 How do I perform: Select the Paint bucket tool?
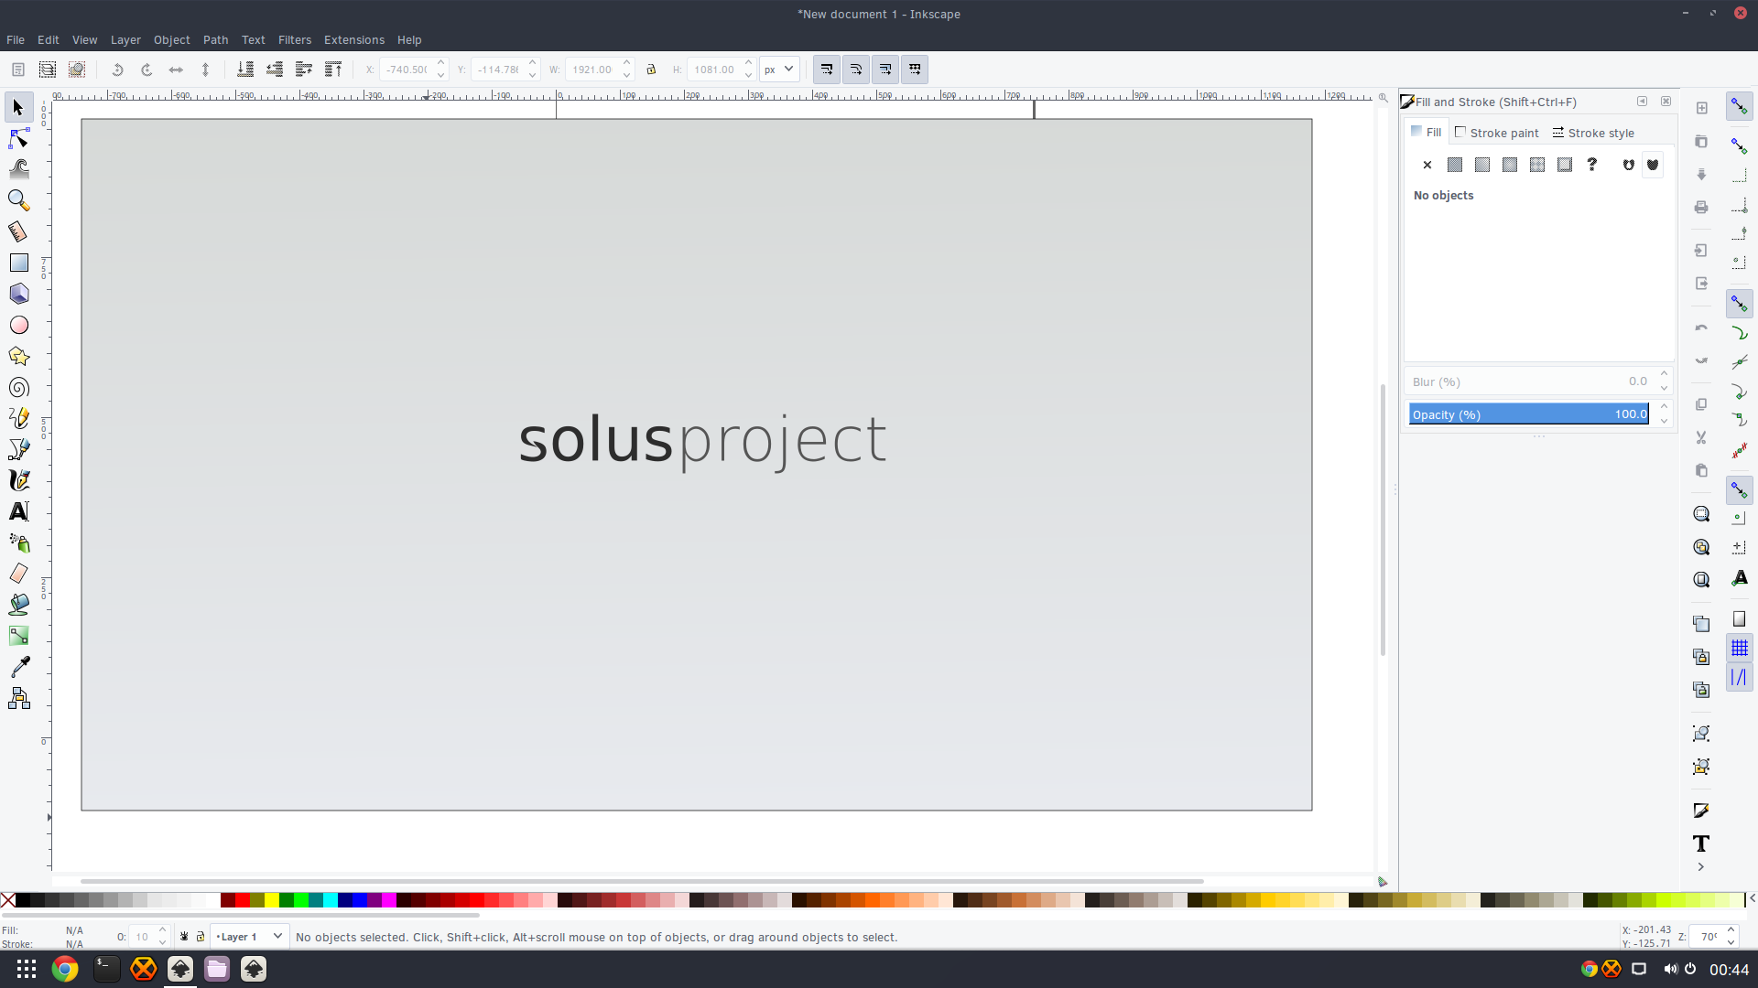click(x=18, y=605)
